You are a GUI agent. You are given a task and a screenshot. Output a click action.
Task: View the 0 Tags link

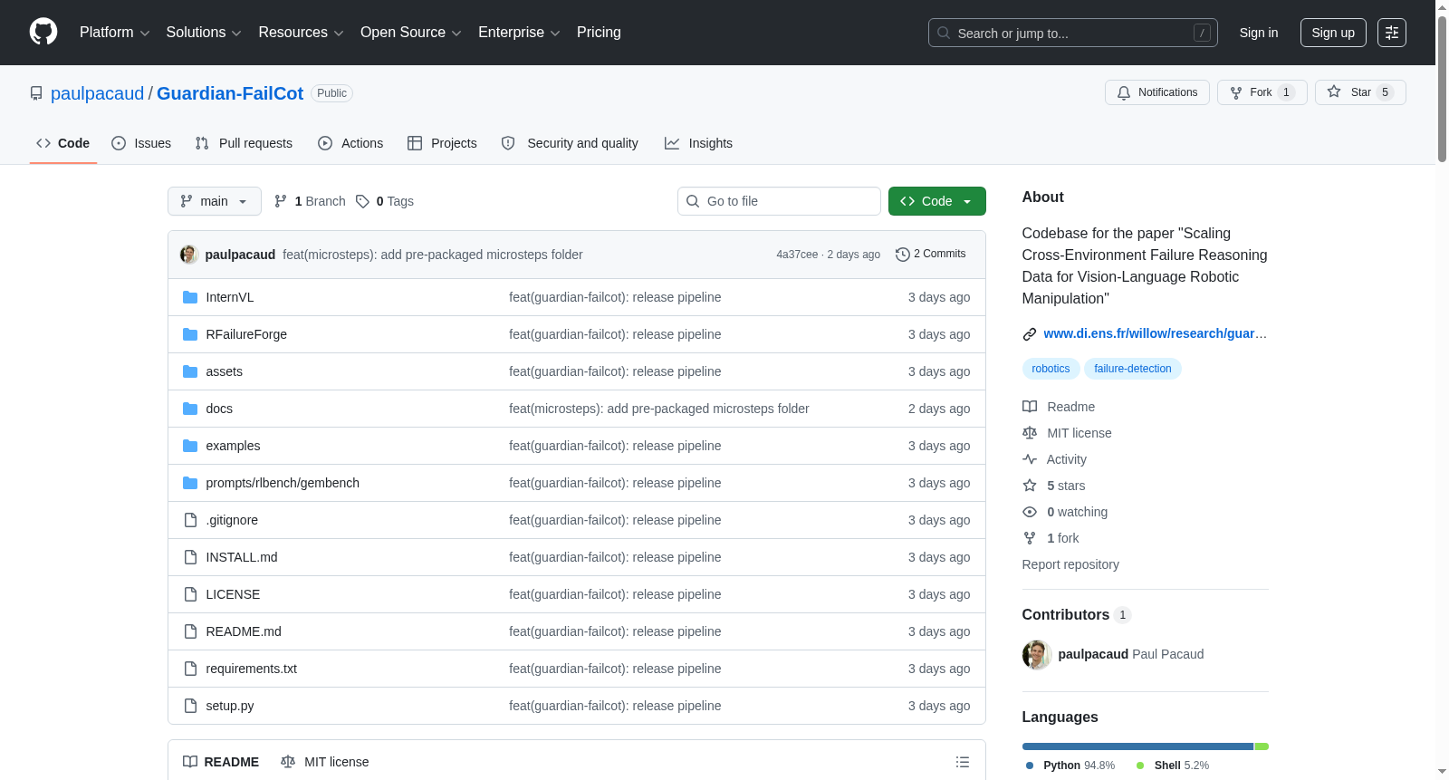point(385,201)
